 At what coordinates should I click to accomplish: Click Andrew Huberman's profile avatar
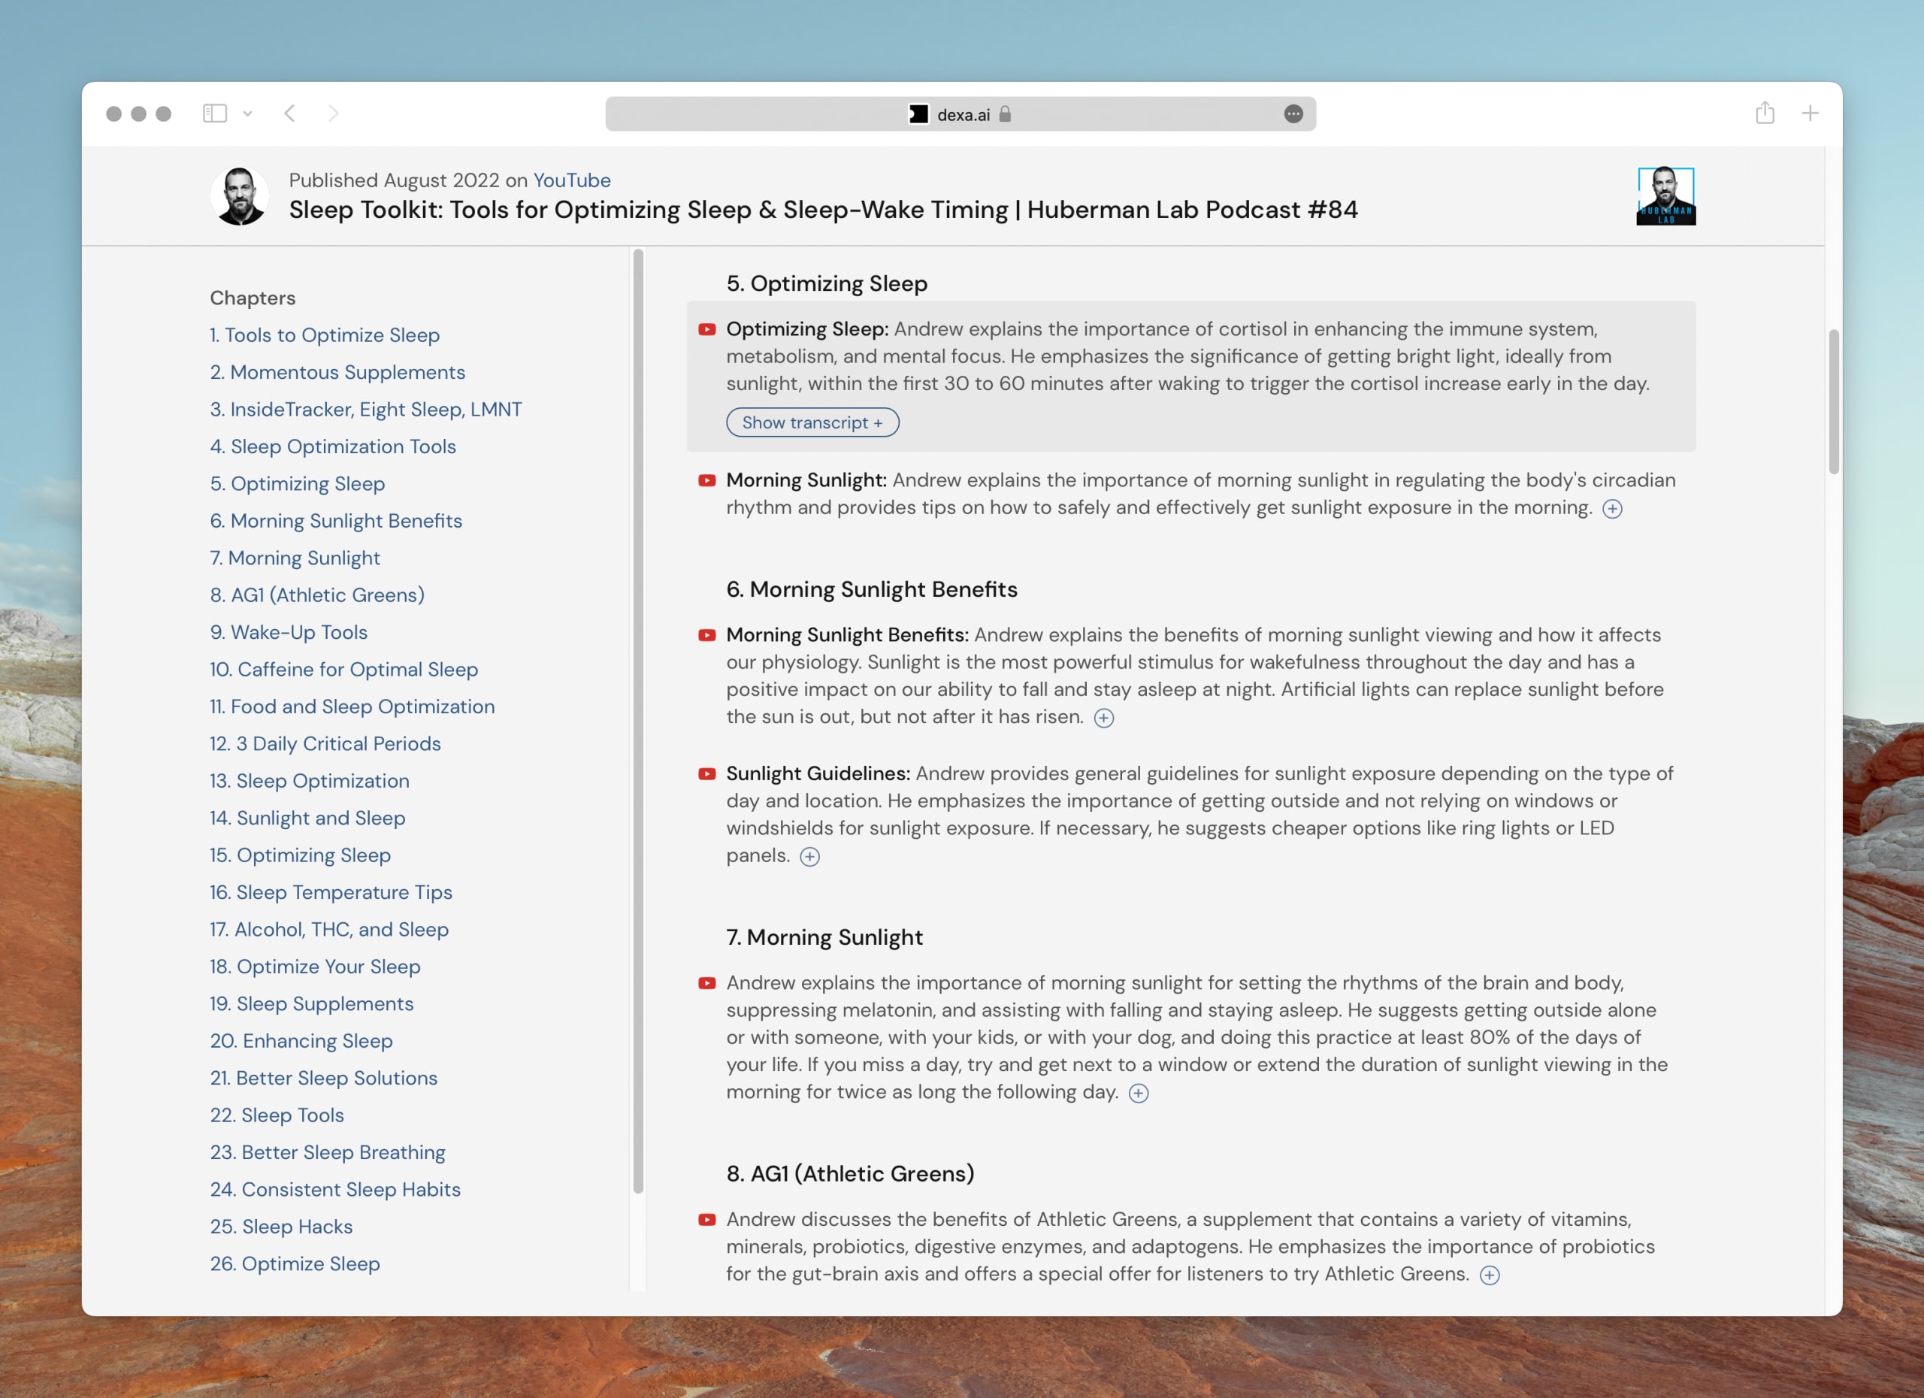coord(240,194)
